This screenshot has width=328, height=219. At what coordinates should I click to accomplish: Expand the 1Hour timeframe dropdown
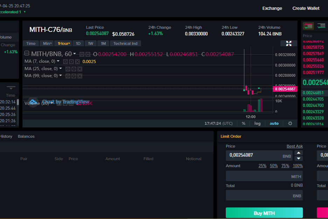tap(63, 43)
